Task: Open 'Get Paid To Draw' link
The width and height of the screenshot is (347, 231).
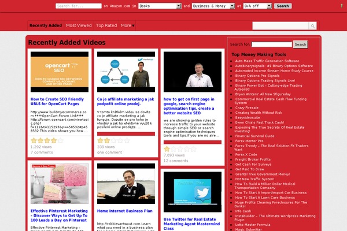Action: click(x=249, y=169)
